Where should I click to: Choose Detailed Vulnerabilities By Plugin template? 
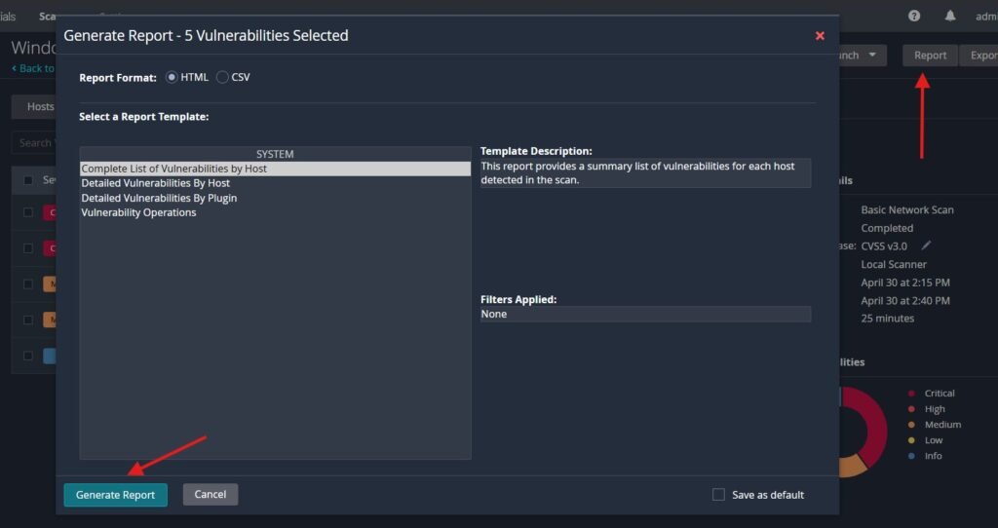tap(159, 198)
